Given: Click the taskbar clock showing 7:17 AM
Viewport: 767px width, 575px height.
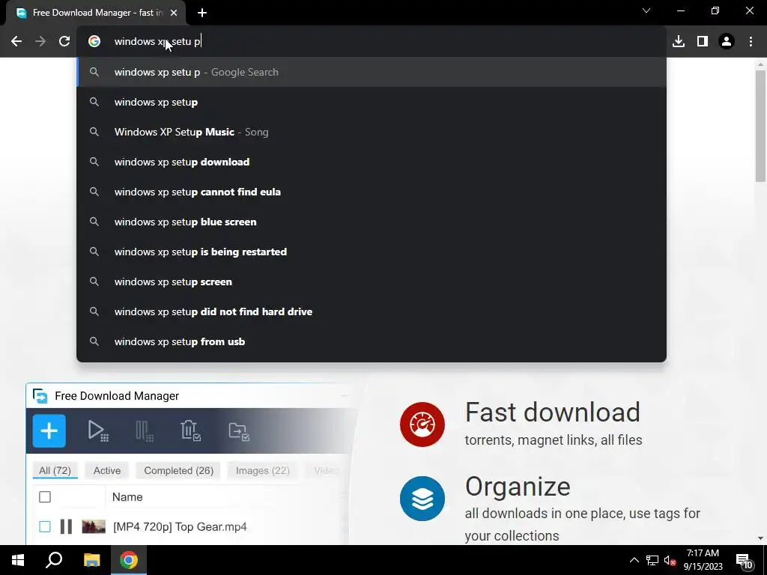Looking at the screenshot, I should point(703,560).
